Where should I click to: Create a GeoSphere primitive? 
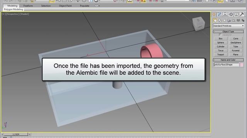coord(236,43)
